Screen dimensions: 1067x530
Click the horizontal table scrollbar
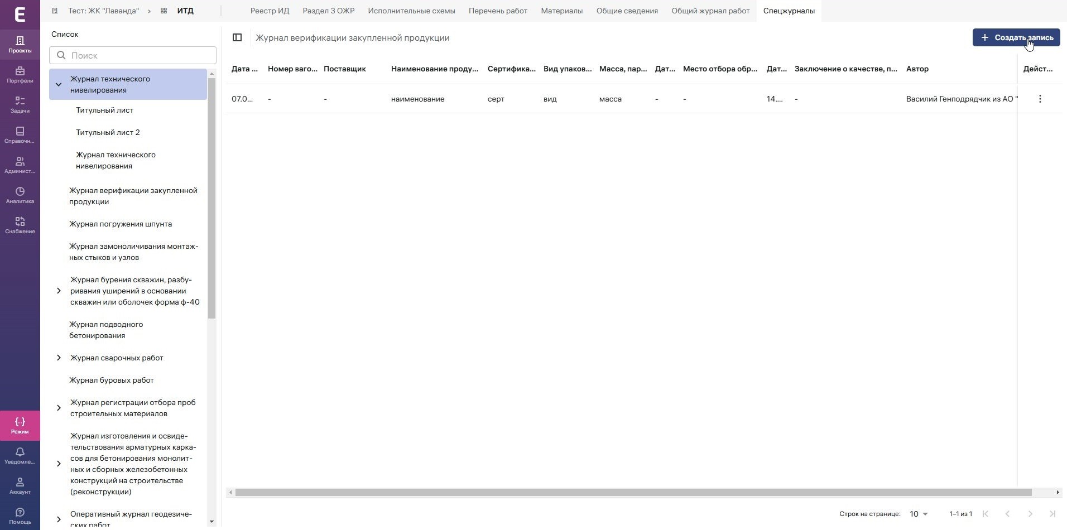point(633,492)
